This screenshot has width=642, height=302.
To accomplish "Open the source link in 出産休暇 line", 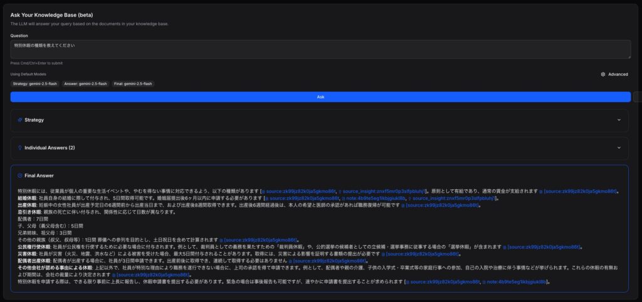I will click(442, 205).
